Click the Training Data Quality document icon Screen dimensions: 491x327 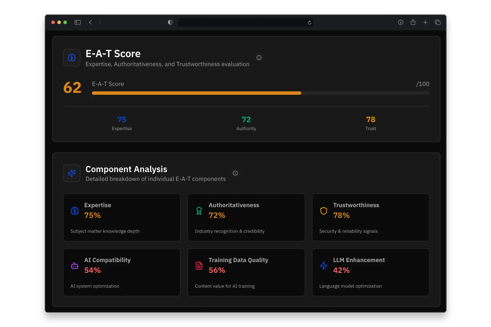199,266
